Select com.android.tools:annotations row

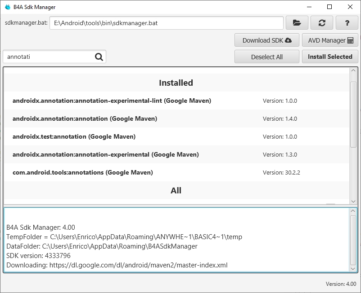click(176, 172)
